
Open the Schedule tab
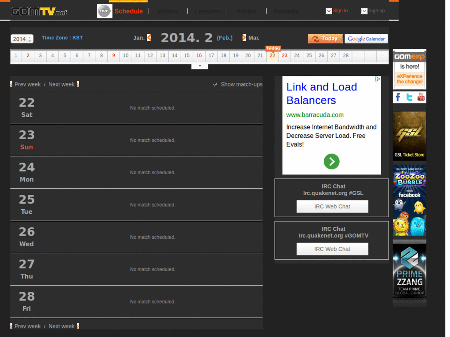click(x=129, y=11)
